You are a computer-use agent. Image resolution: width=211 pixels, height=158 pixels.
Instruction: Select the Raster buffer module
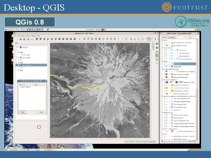(177, 67)
